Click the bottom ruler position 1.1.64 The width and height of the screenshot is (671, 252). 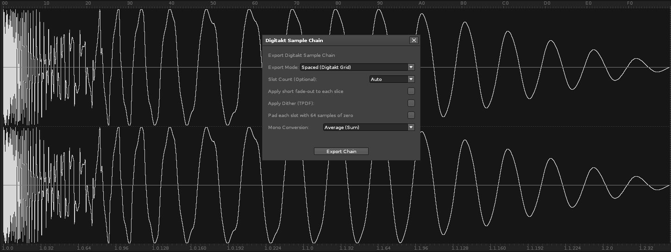click(383, 248)
